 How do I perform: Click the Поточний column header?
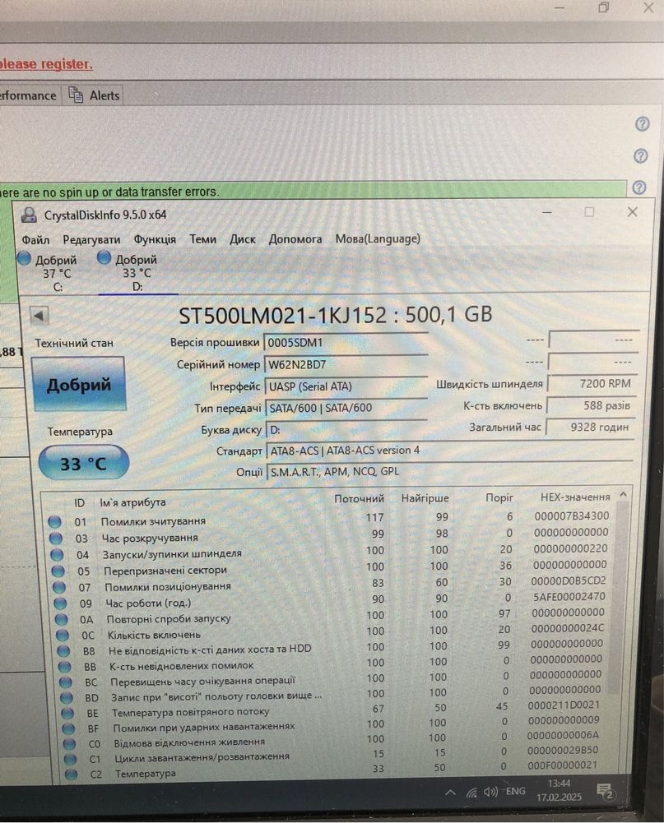pyautogui.click(x=360, y=498)
